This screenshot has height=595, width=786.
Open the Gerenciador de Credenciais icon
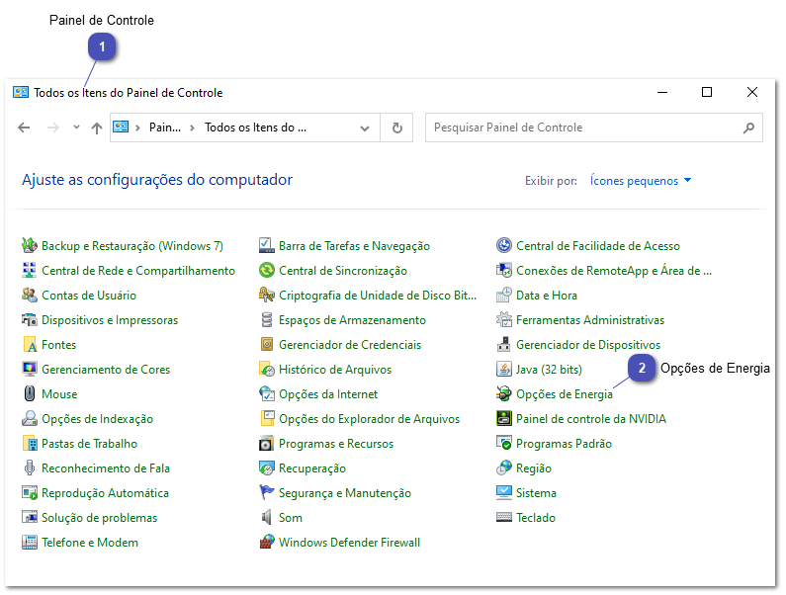(267, 345)
